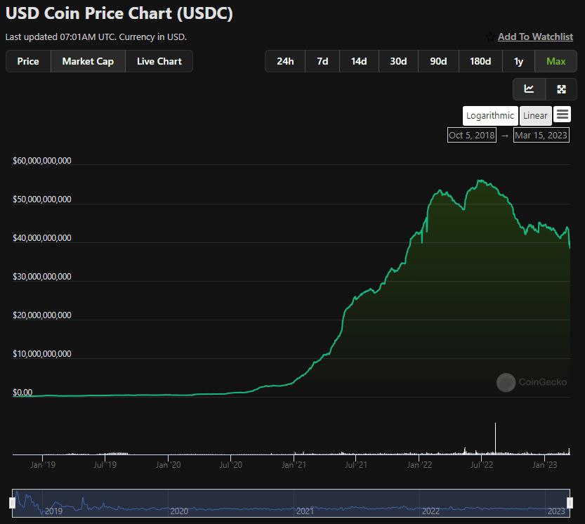This screenshot has height=524, width=585.
Task: Switch to the Live Chart tab
Action: [x=159, y=61]
